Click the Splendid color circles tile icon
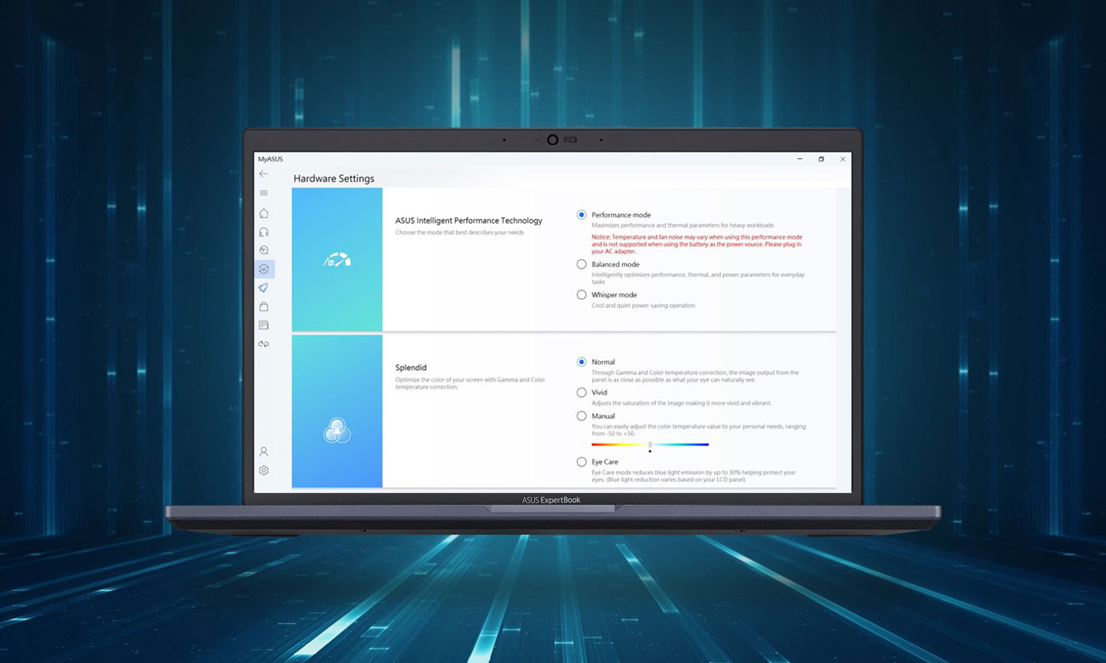1106x663 pixels. 337,431
